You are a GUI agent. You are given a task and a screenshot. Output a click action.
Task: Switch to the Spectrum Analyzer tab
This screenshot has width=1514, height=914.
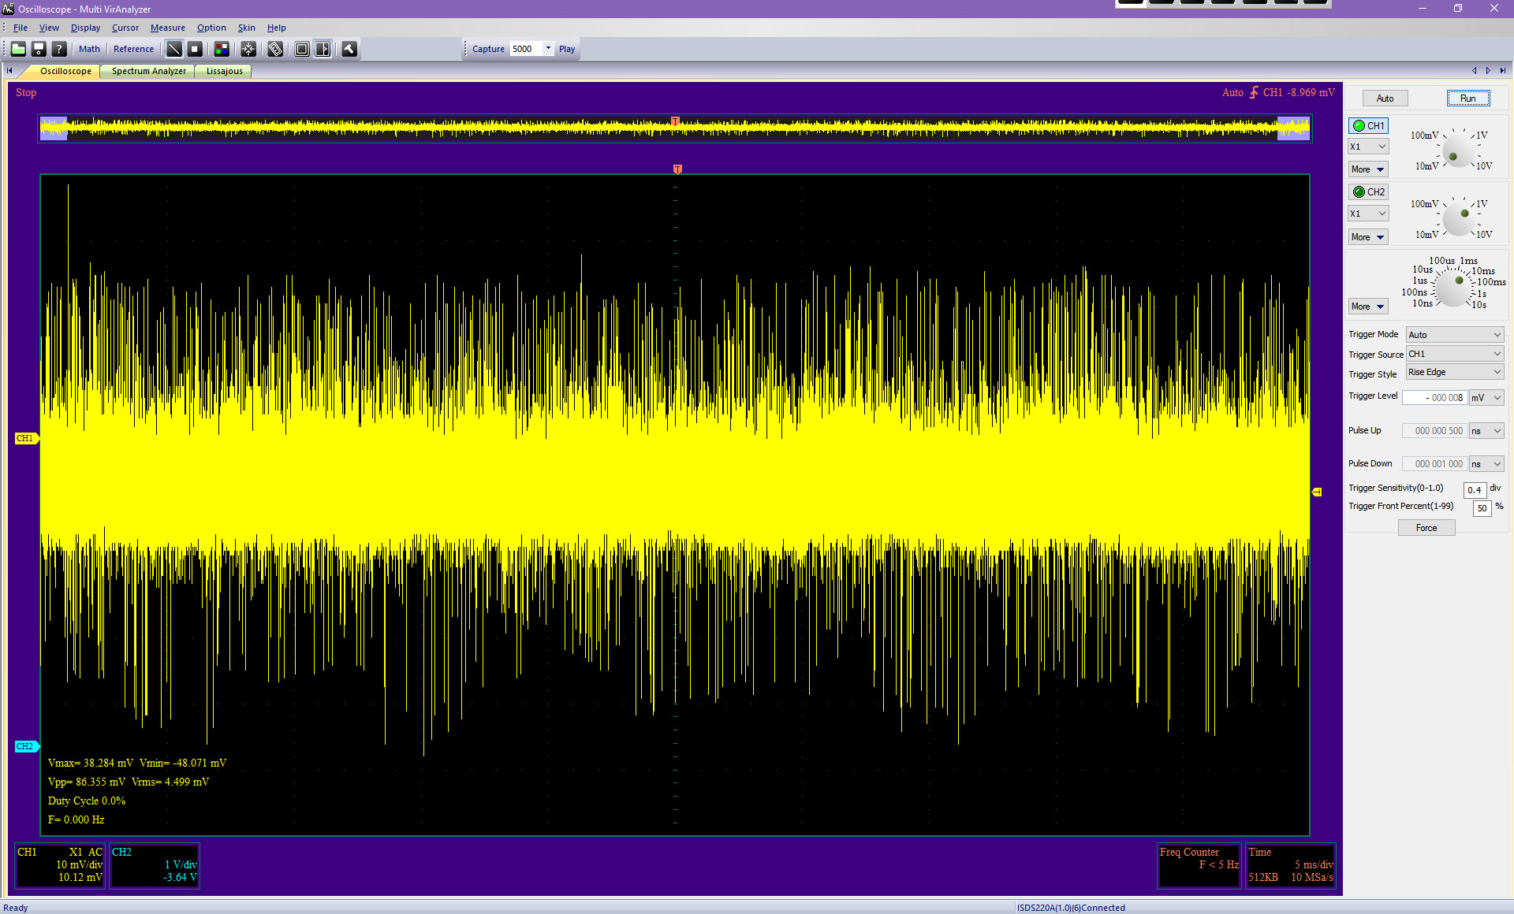tap(148, 71)
